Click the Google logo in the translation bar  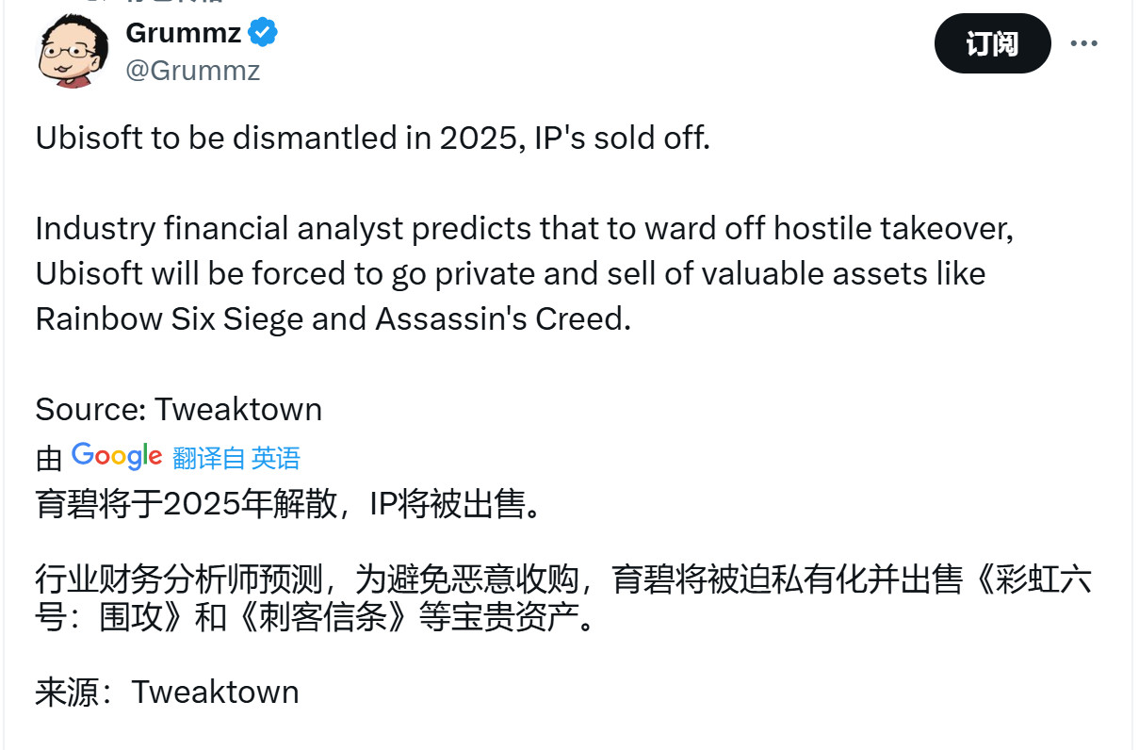116,456
